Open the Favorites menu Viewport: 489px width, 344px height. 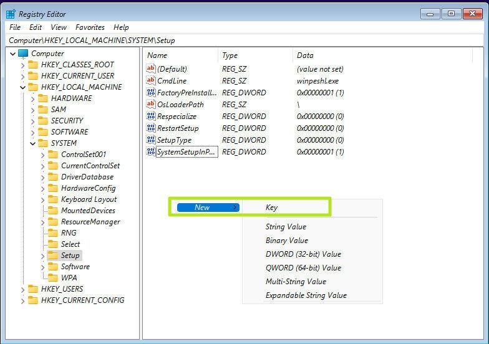[90, 27]
